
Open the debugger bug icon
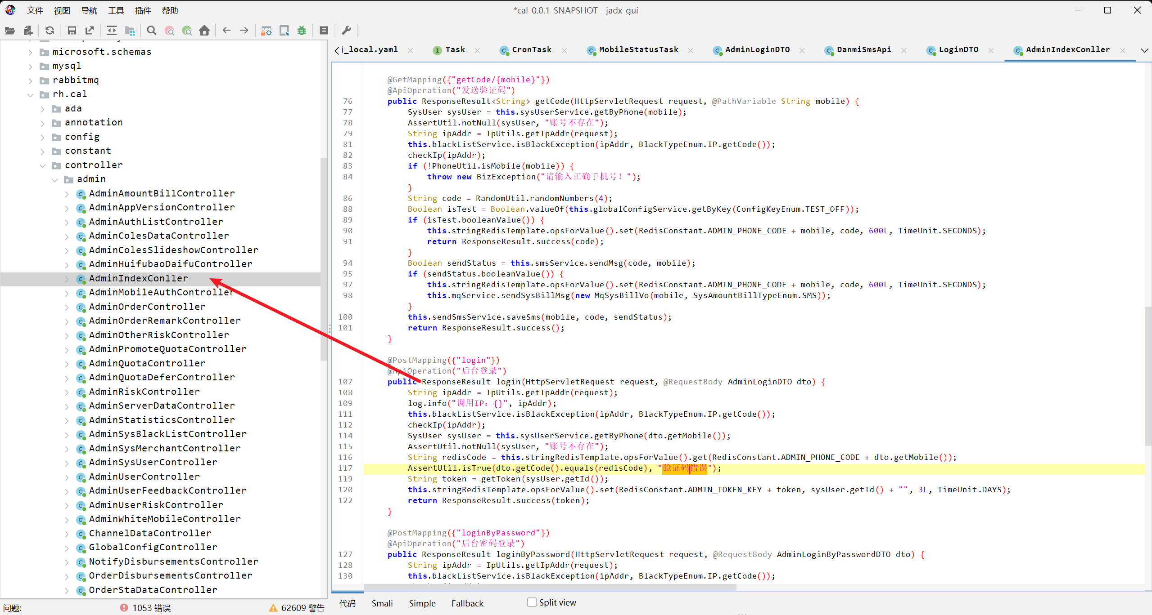302,31
